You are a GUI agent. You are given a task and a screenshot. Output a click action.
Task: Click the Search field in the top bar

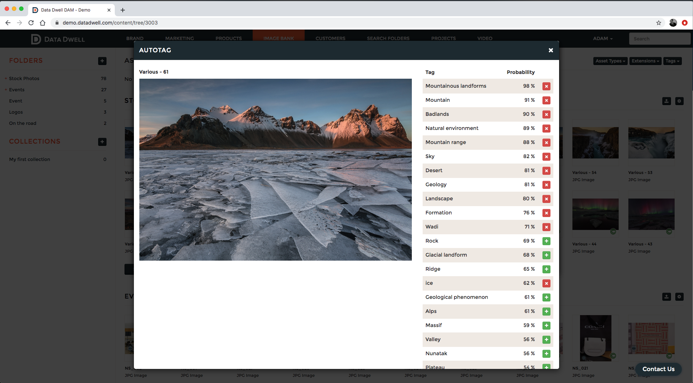coord(660,39)
